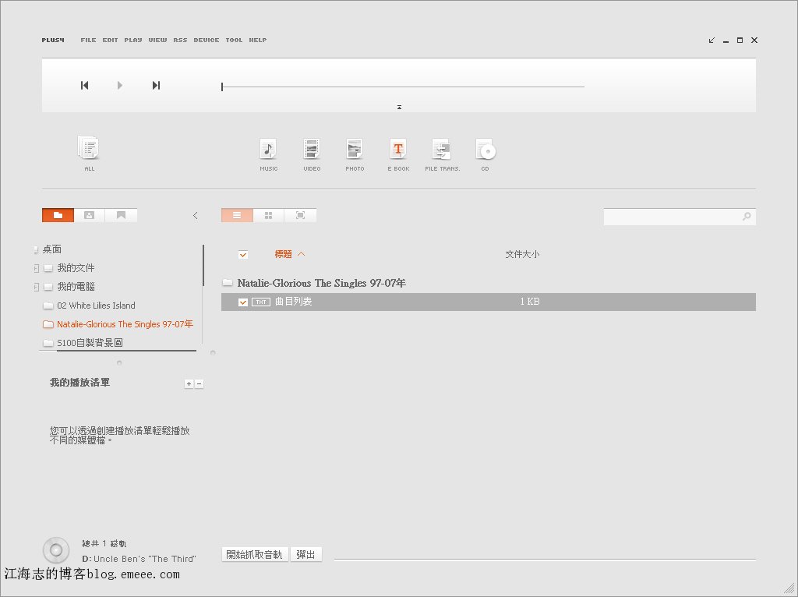Click the CD disc icon
The image size is (798, 597).
[56, 550]
